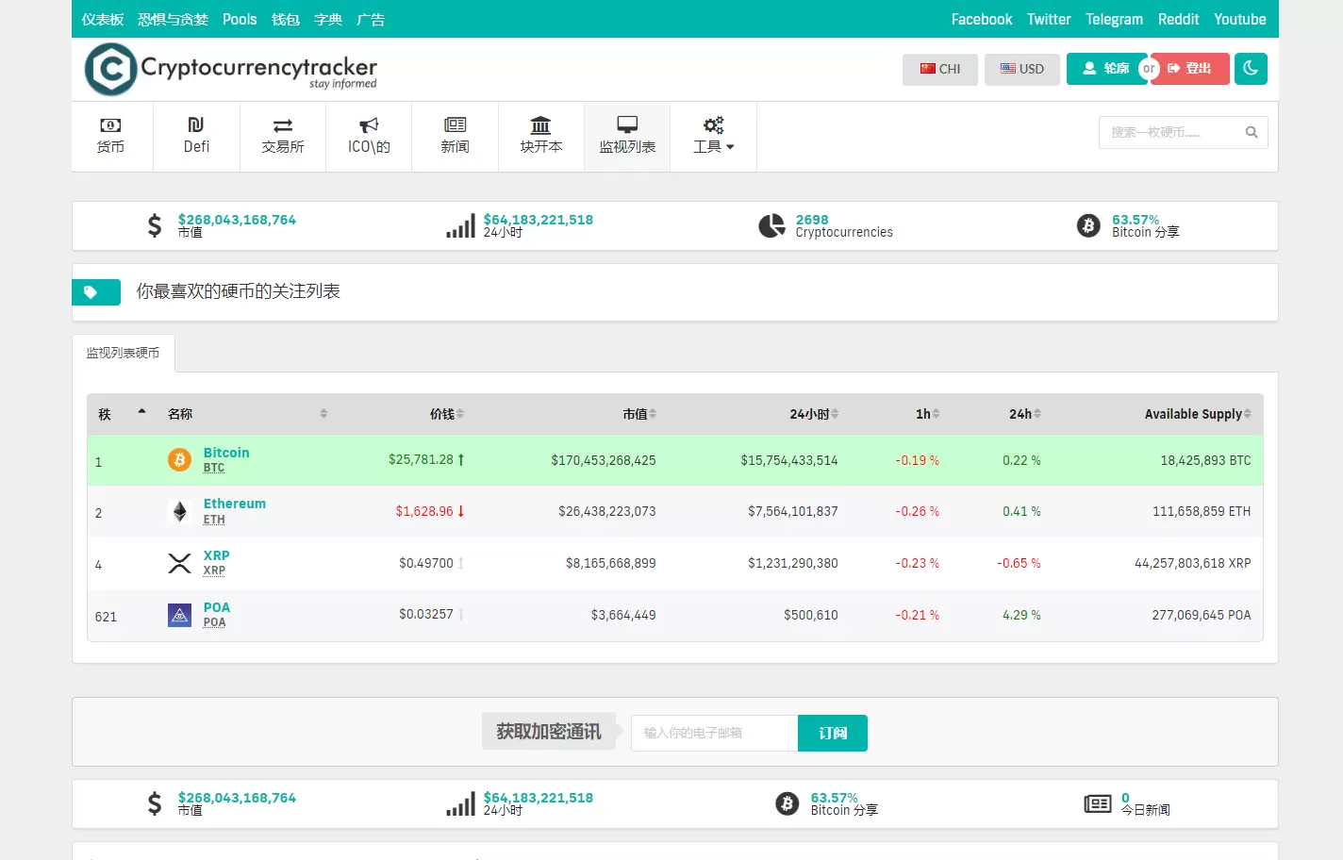Open the Bitcoin name link
1343x860 pixels.
226,453
